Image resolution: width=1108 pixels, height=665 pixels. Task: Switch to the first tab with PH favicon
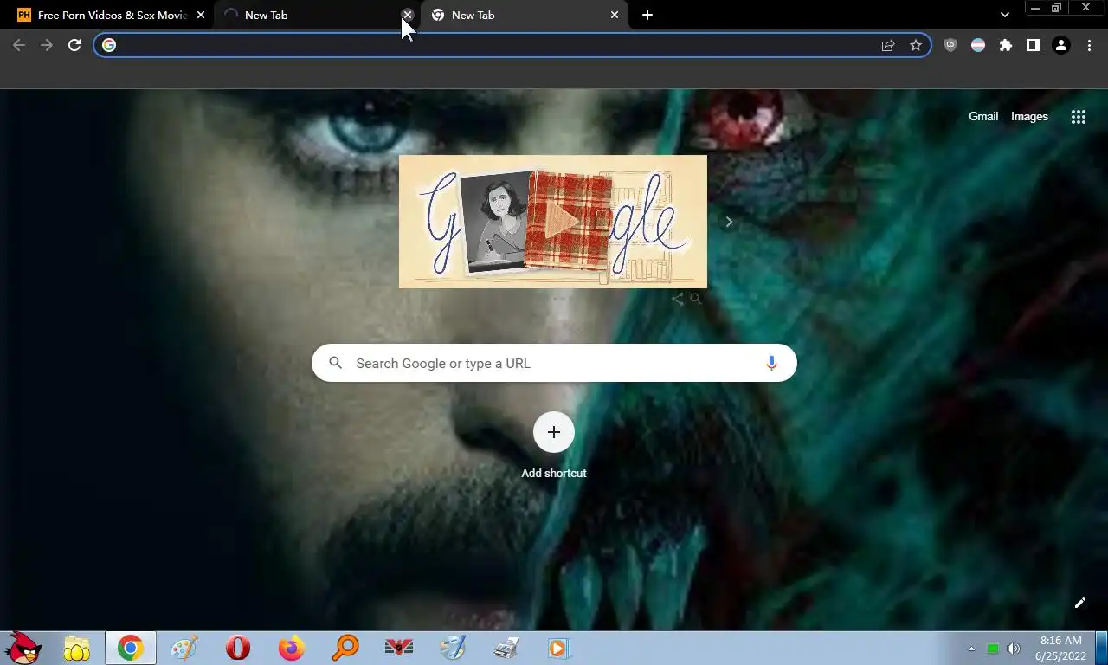coord(111,15)
